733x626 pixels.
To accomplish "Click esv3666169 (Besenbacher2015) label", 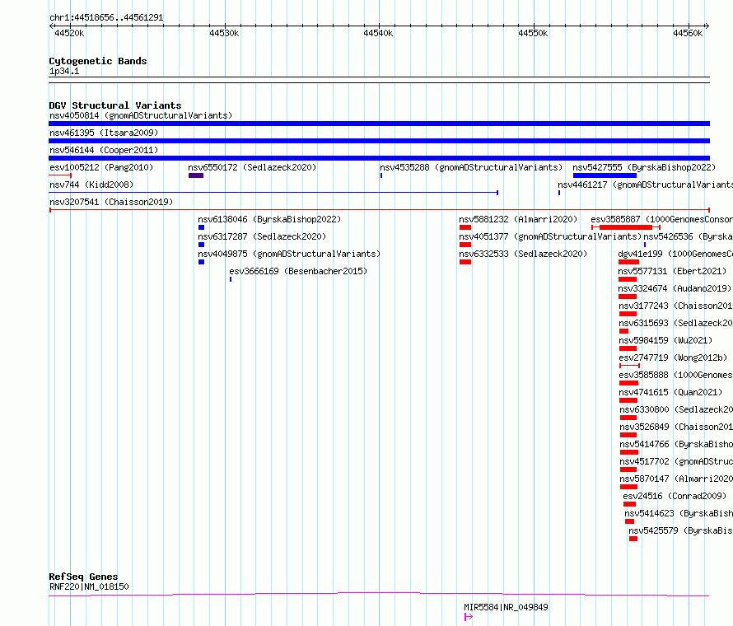I will tap(298, 271).
